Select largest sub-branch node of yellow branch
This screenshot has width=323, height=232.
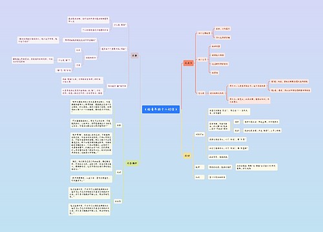pyautogui.click(x=200, y=135)
